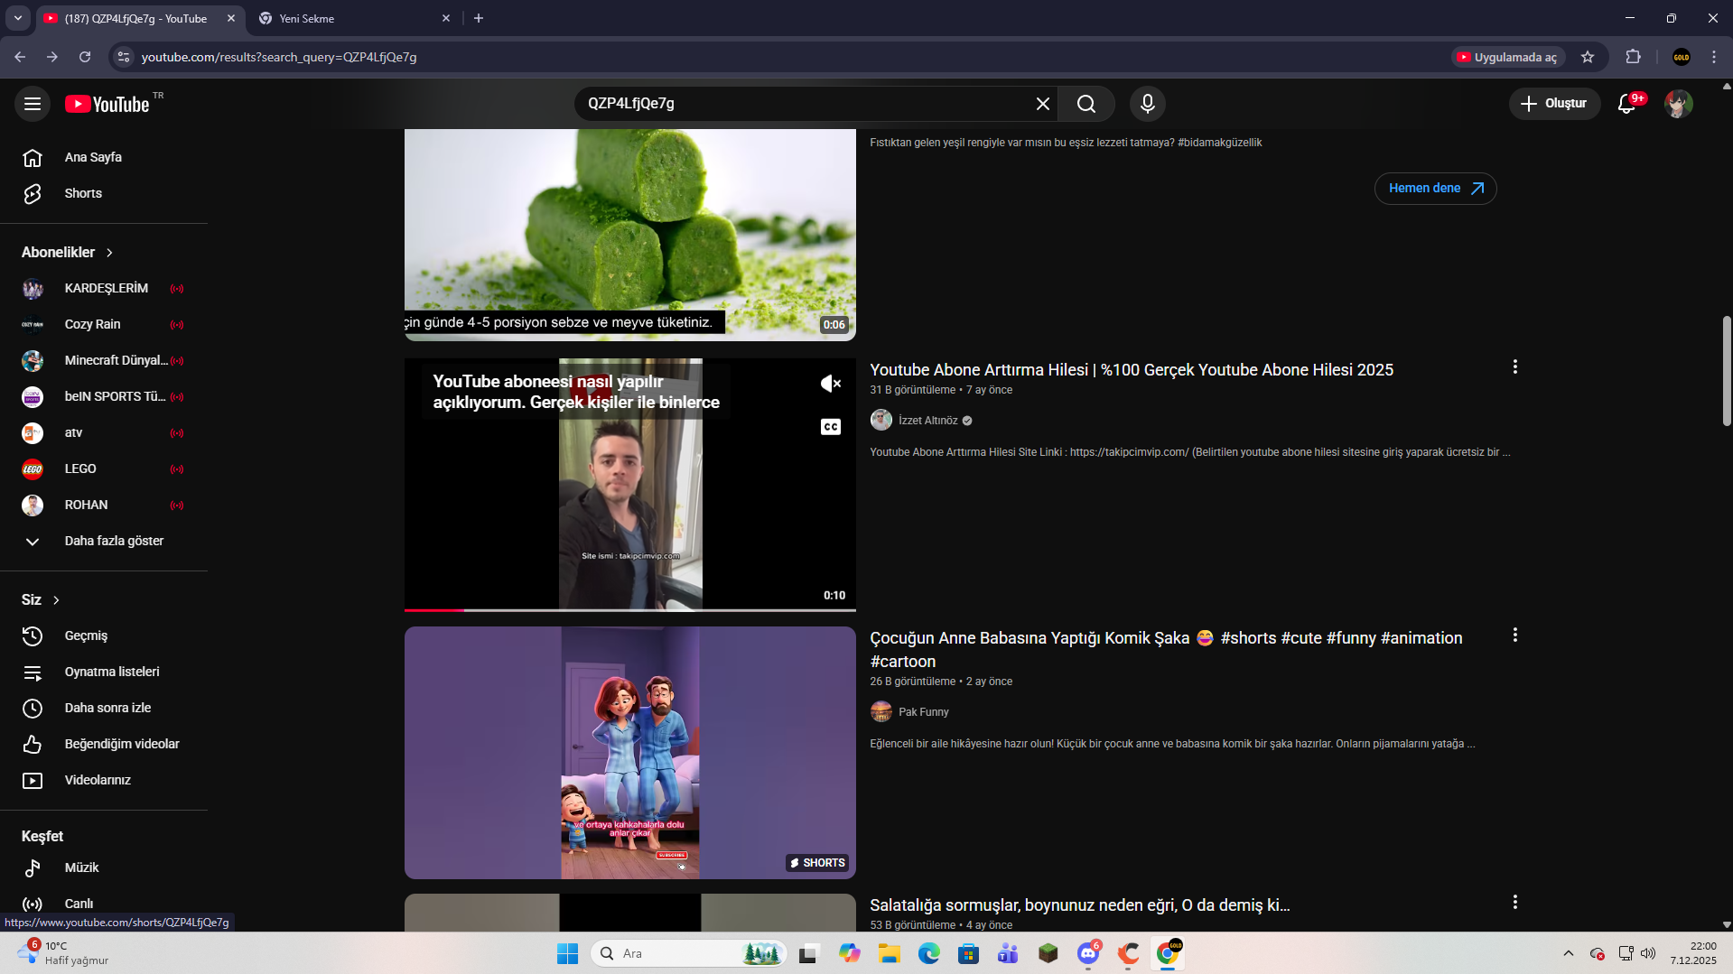Go back with the browser back arrow
This screenshot has height=974, width=1733.
point(20,57)
